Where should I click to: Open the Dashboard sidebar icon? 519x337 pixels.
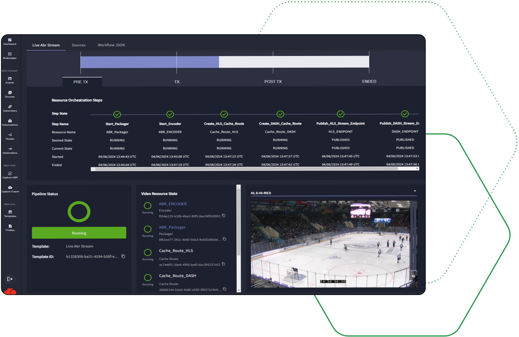click(x=10, y=41)
